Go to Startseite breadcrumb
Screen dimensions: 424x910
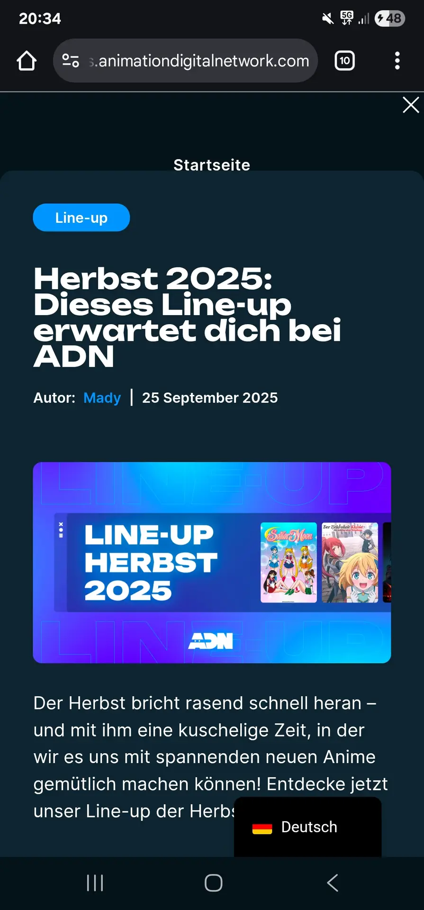(212, 165)
